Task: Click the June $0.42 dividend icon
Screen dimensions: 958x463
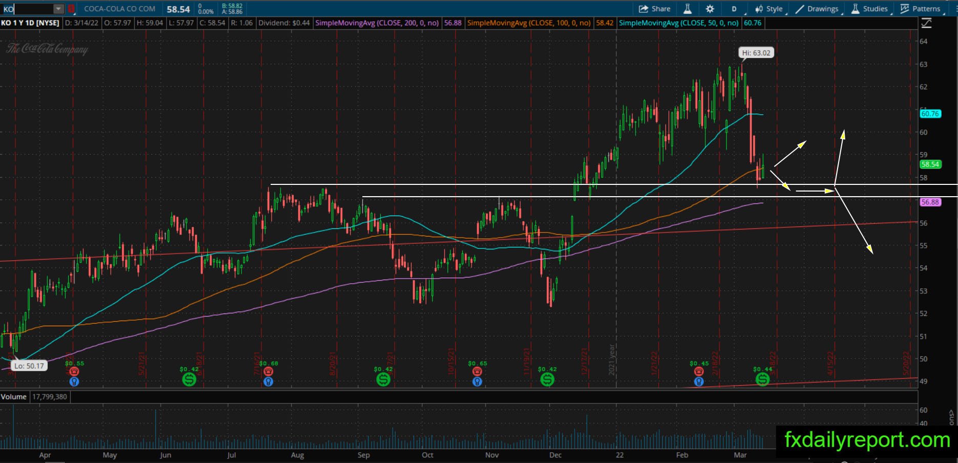Action: tap(189, 380)
